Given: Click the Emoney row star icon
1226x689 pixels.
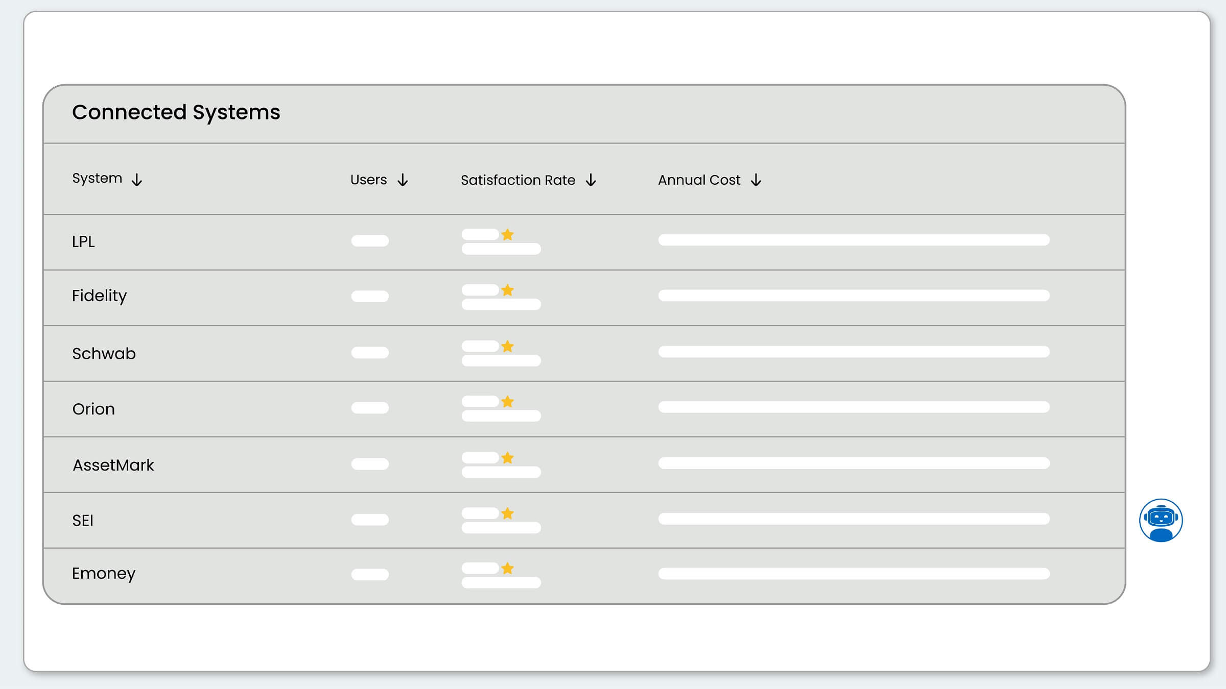Looking at the screenshot, I should pyautogui.click(x=507, y=569).
